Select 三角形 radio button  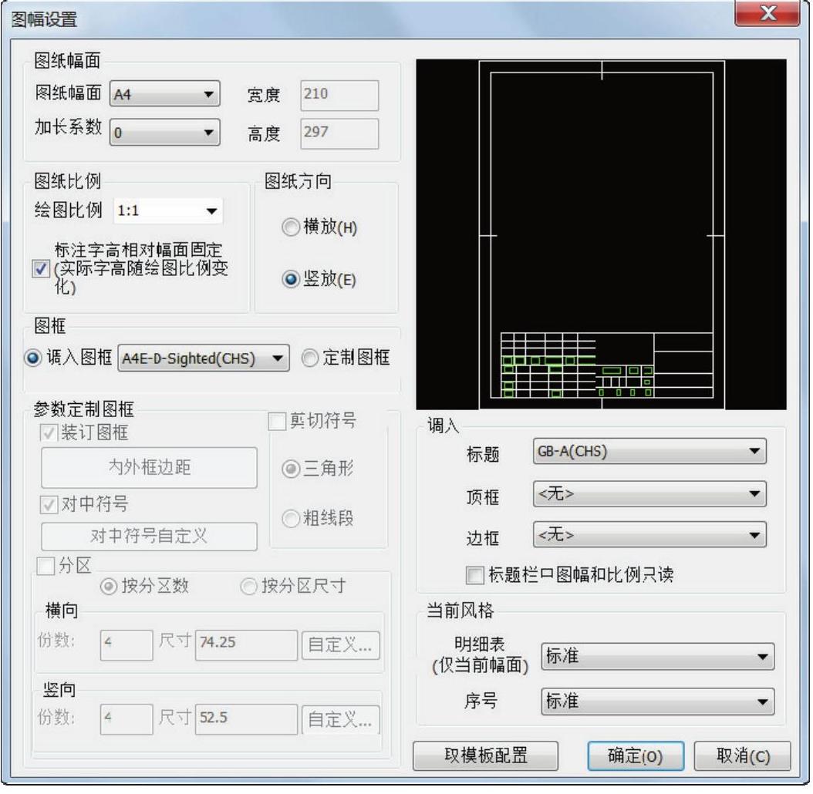pos(290,469)
